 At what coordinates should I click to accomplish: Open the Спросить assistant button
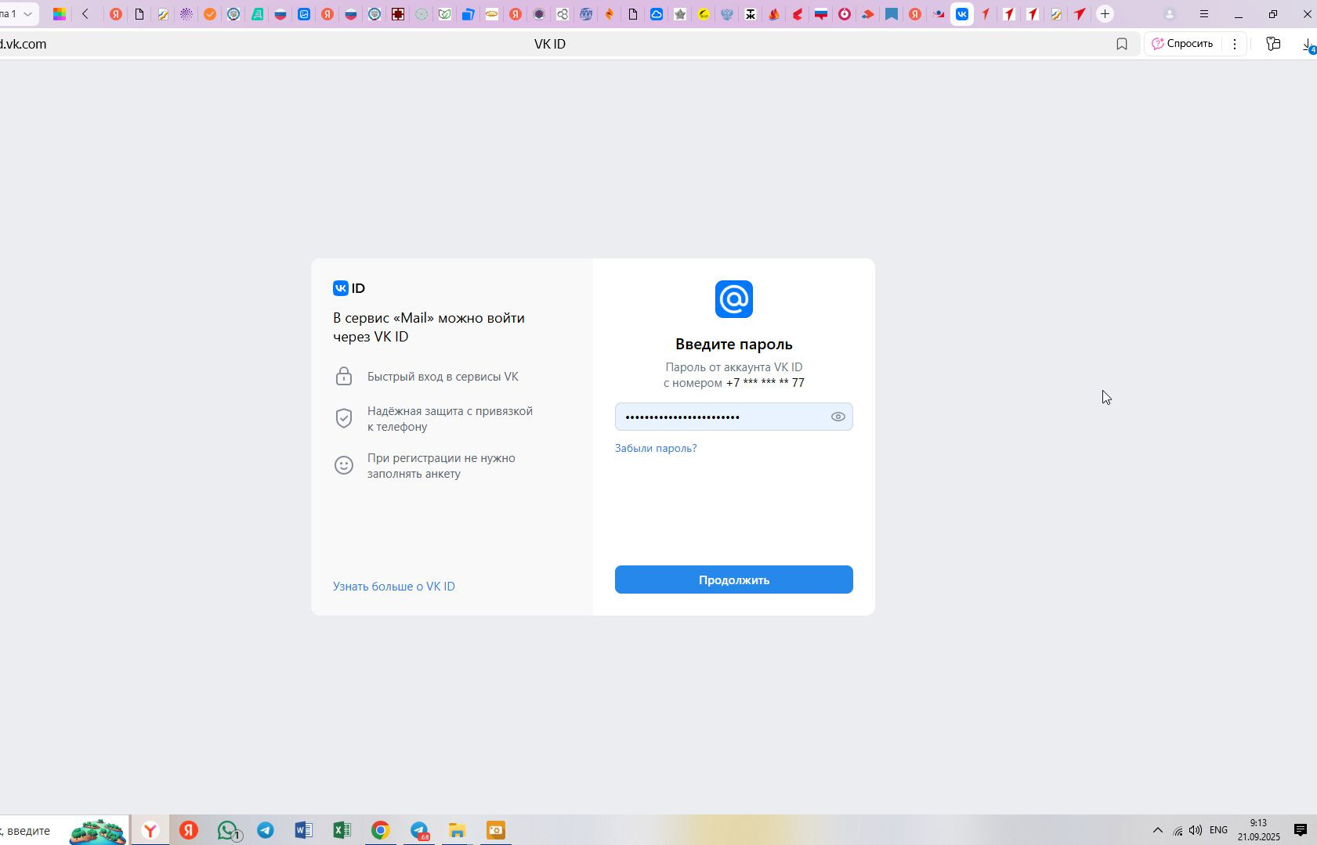pyautogui.click(x=1182, y=44)
